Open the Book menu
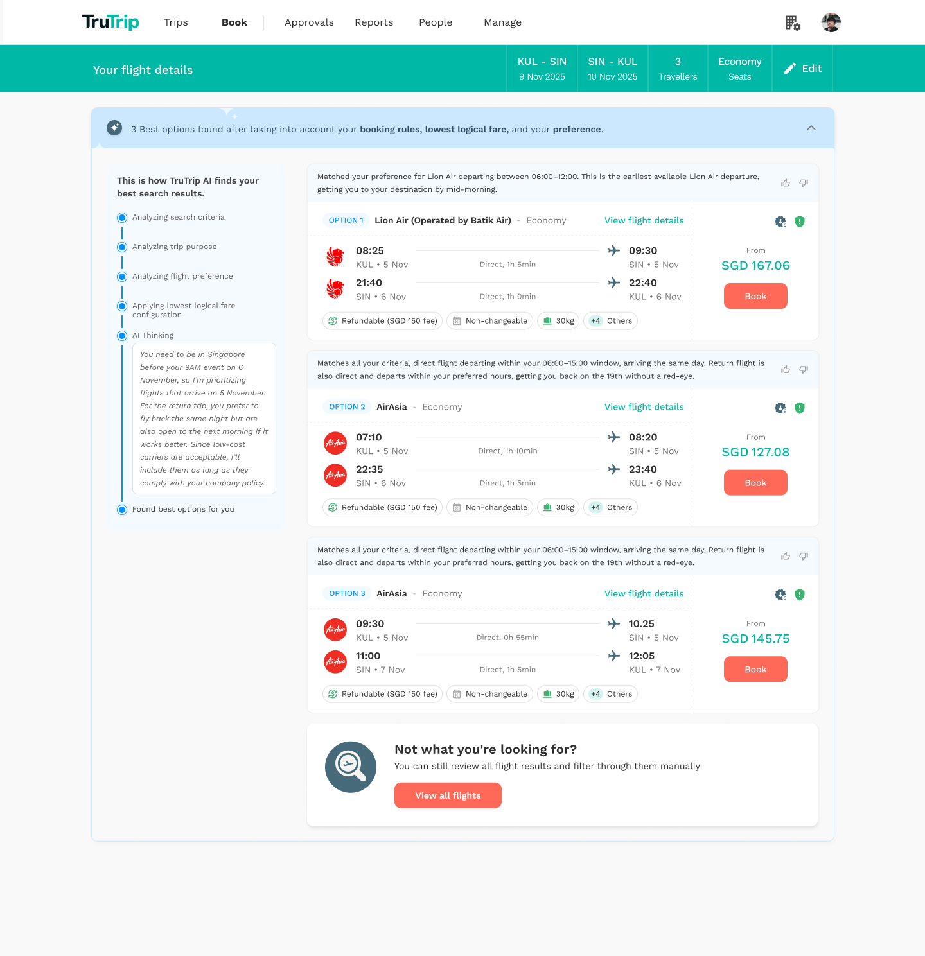The width and height of the screenshot is (925, 956). coord(234,22)
